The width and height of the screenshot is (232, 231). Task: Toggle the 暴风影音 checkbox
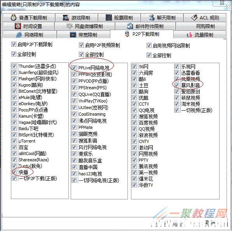(176, 85)
